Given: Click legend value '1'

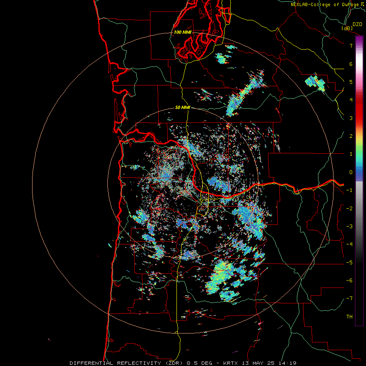Looking at the screenshot, I should (351, 154).
